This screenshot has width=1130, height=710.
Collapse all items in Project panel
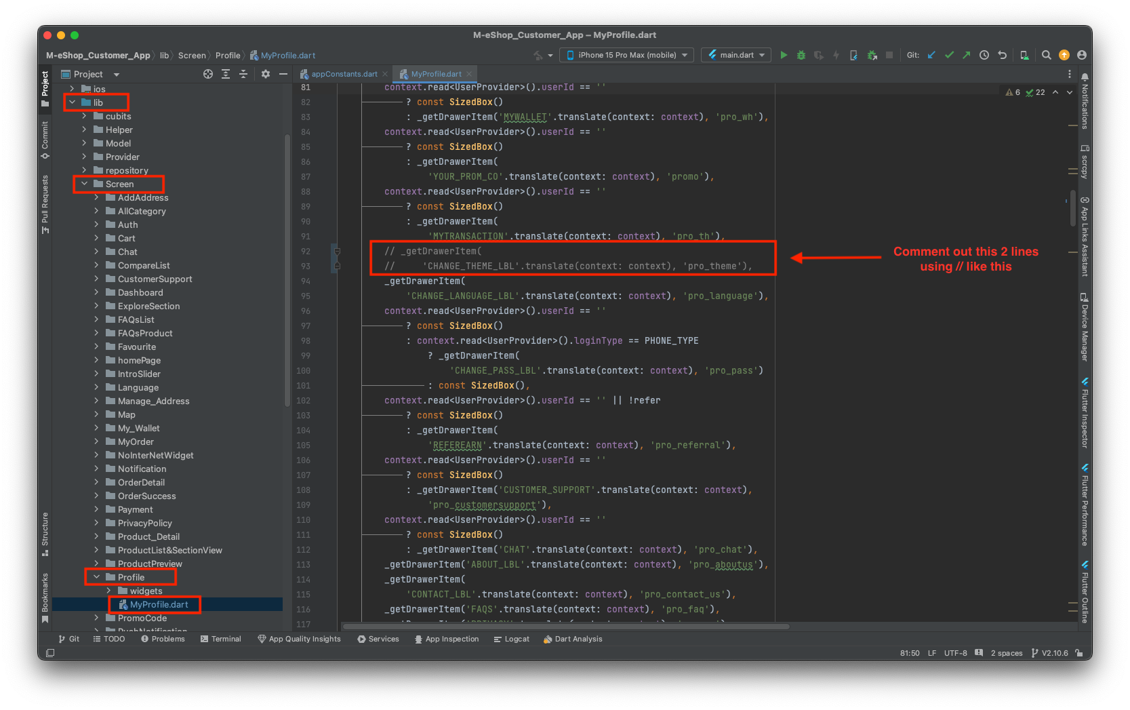[243, 74]
